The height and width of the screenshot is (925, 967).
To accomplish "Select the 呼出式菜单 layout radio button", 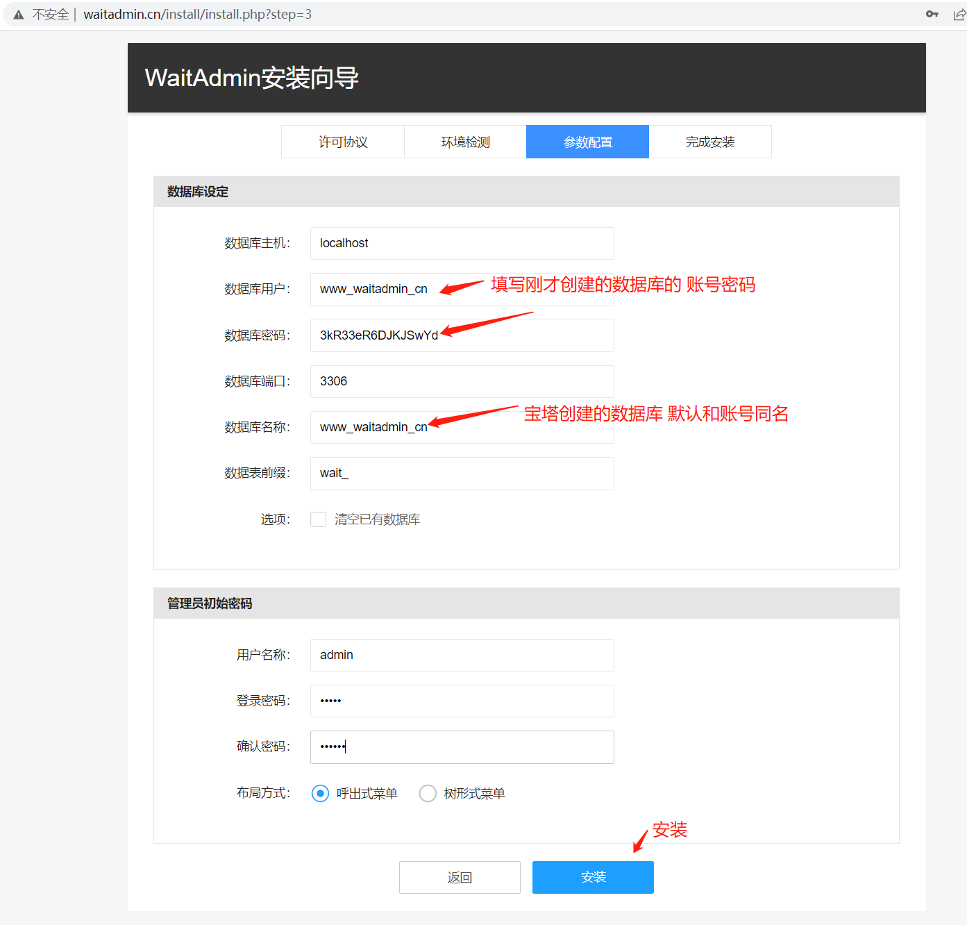I will 320,793.
